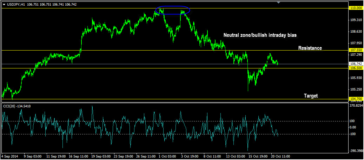Click the '3 Oct 19:00' time axis label
The height and width of the screenshot is (160, 364).
(x=190, y=156)
